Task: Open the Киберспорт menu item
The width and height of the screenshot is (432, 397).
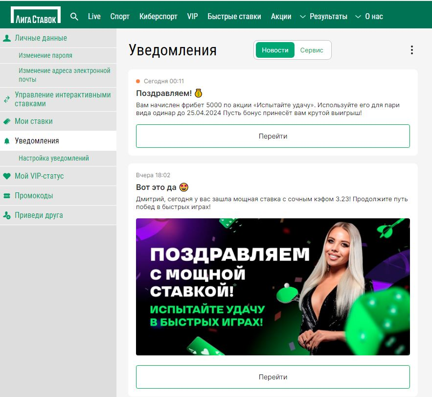Action: point(158,16)
